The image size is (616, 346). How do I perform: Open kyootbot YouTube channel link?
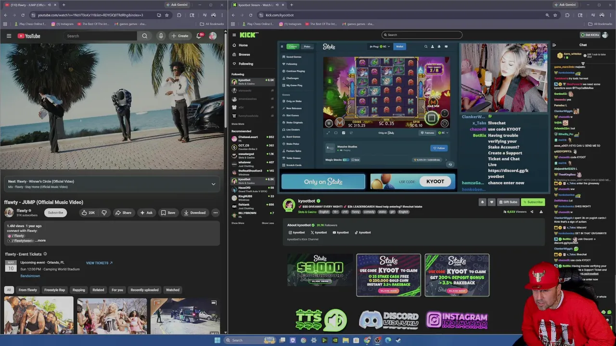(341, 233)
